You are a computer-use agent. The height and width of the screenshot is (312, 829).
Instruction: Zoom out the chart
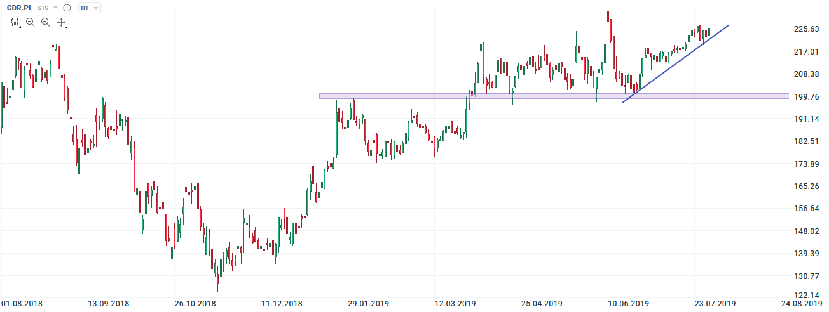coord(31,22)
